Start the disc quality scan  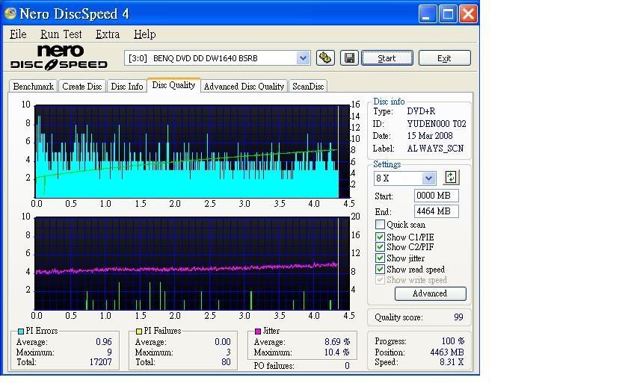point(387,58)
